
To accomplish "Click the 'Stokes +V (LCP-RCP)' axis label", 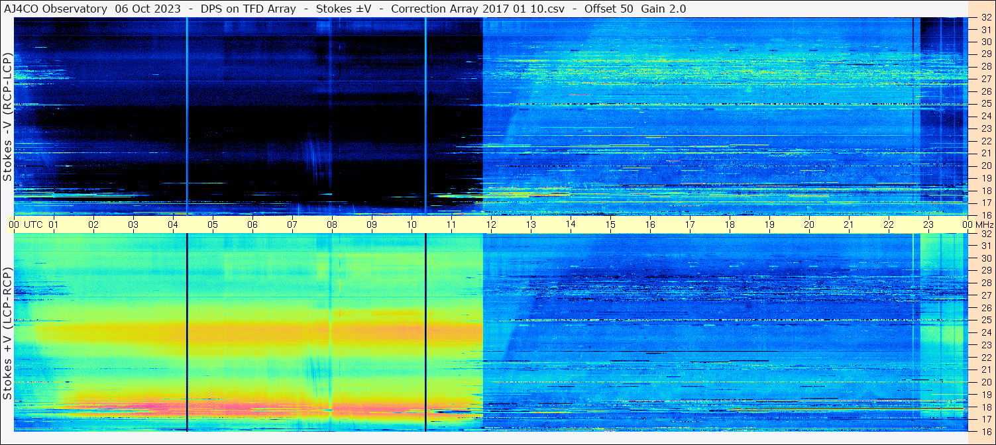I will (x=7, y=334).
